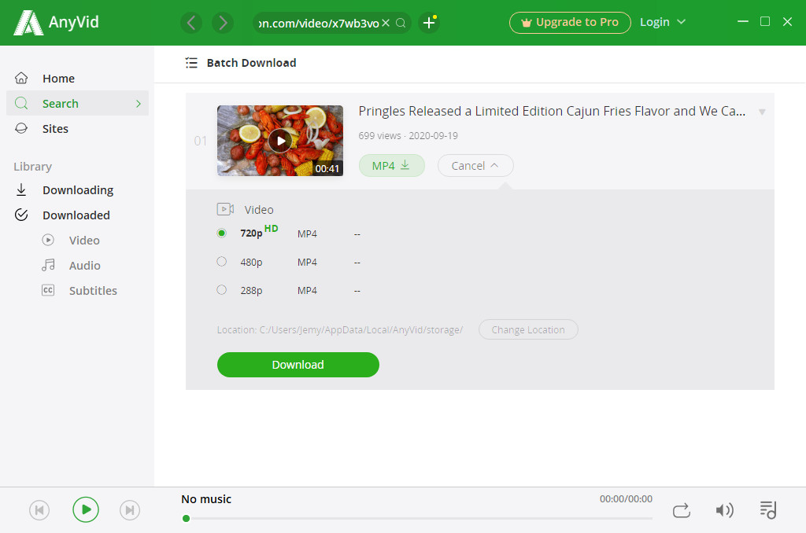Open the Downloading library
Viewport: 806px width, 533px height.
pos(78,190)
